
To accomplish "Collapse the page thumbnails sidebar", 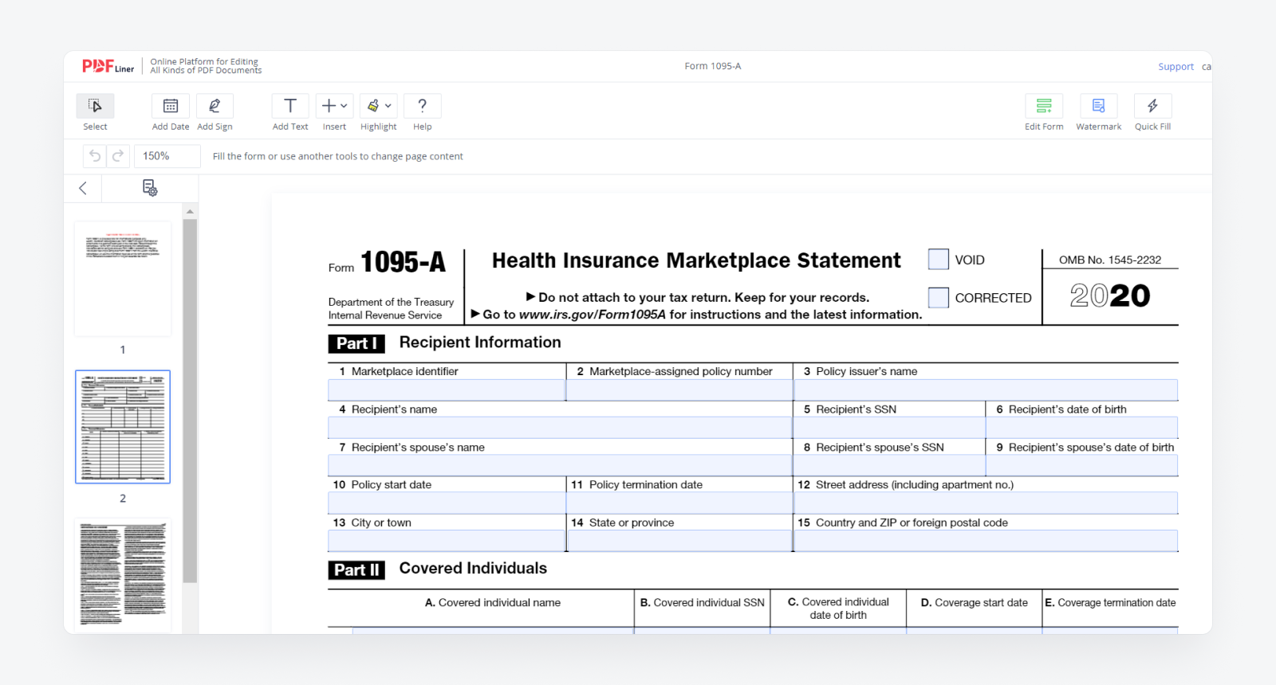I will click(x=83, y=188).
